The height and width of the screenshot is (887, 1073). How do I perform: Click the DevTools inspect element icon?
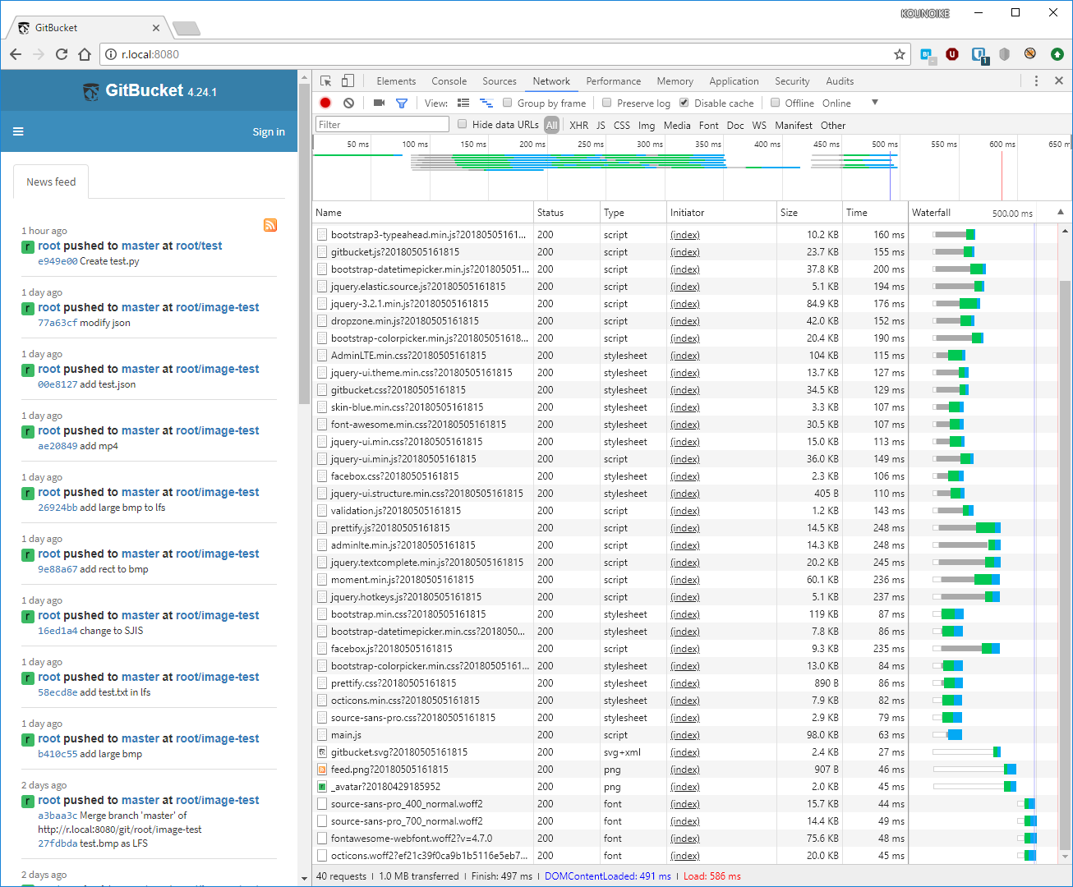click(326, 81)
